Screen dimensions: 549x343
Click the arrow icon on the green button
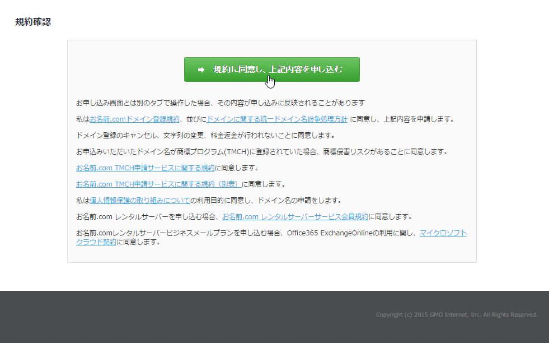(x=201, y=70)
